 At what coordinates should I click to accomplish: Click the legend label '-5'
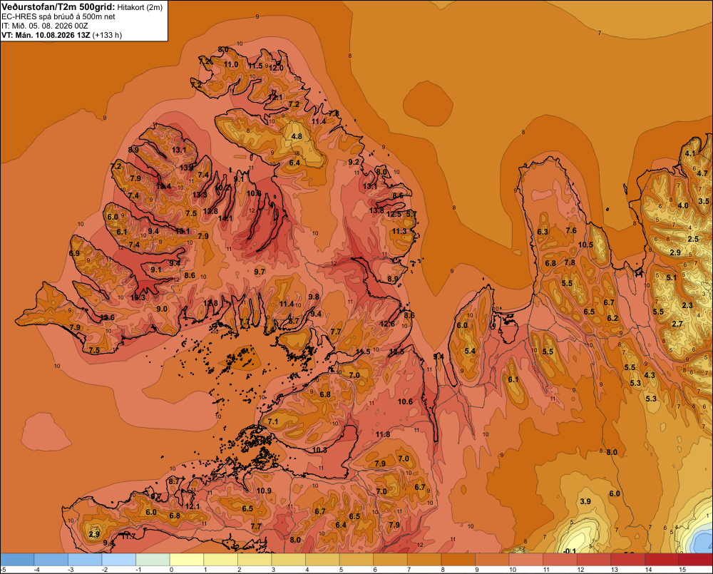click(3, 570)
